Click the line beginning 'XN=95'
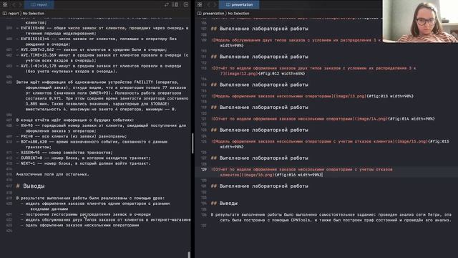The image size is (458, 258). coord(101,128)
